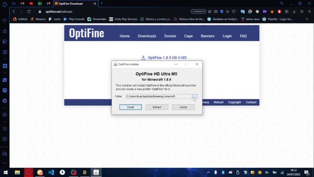The height and width of the screenshot is (177, 314).
Task: Search tabs with magnifier icon
Action: (282, 3)
